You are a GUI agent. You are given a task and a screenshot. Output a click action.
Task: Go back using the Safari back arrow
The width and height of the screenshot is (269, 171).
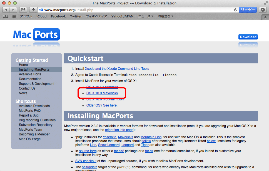tap(6, 10)
